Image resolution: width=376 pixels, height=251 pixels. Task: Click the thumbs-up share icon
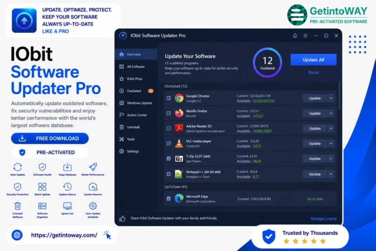(x=122, y=218)
